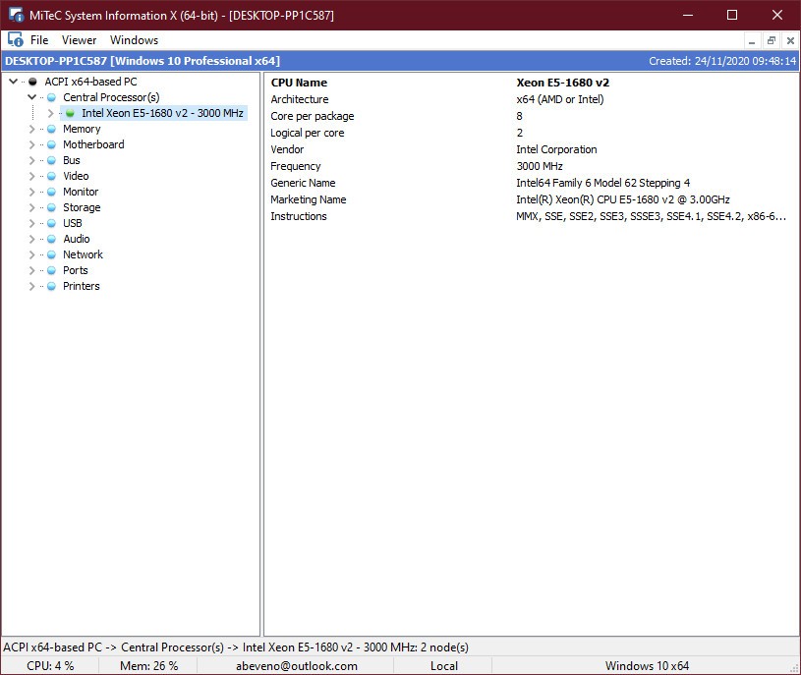The width and height of the screenshot is (801, 675).
Task: Click the CPU: 4 % status bar entry
Action: (x=50, y=666)
